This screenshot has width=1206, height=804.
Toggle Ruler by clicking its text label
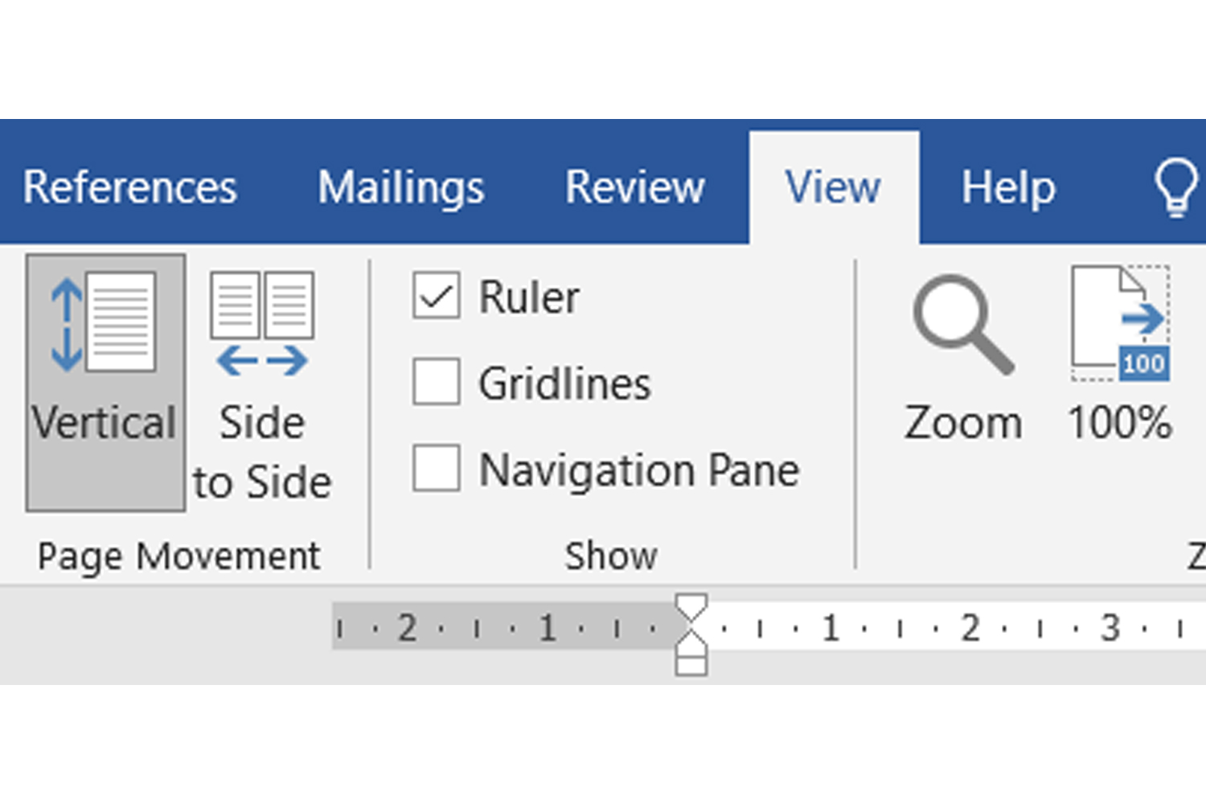pyautogui.click(x=530, y=296)
